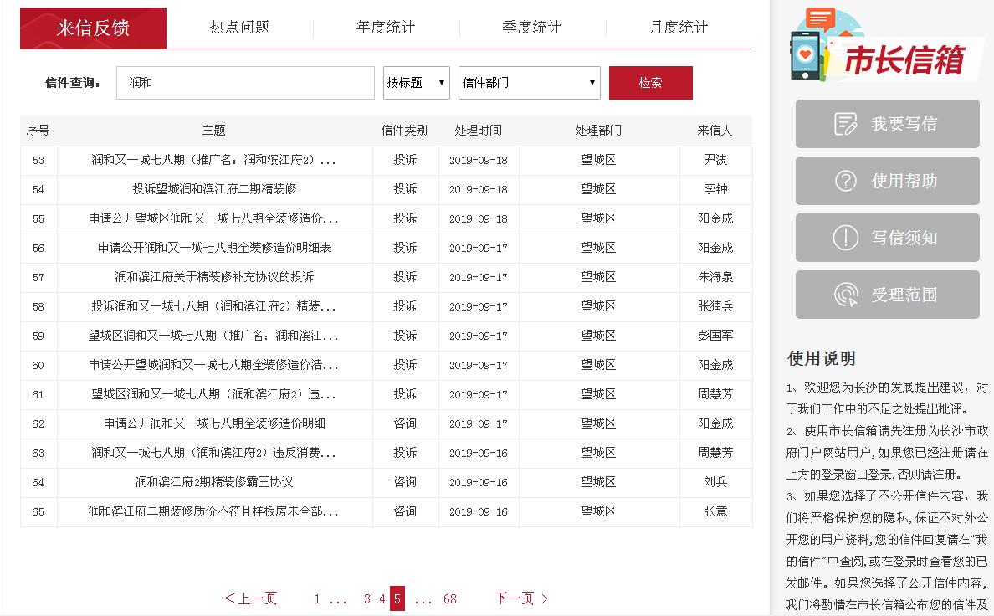Viewport: 994px width, 616px height.
Task: Select the 季度统计 quarterly statistics tab
Action: 532,27
